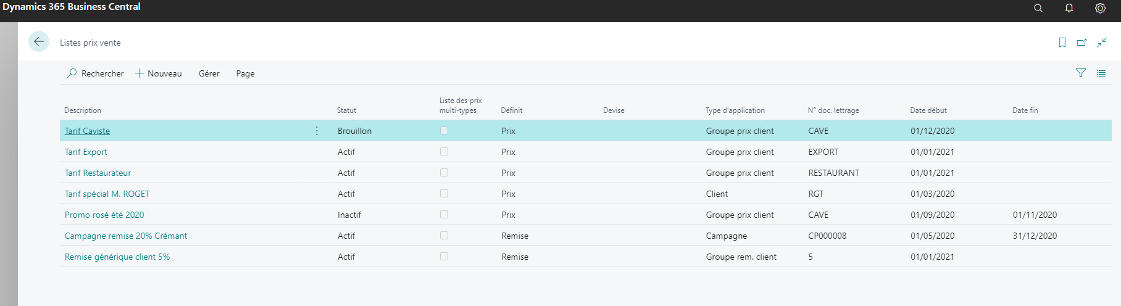
Task: Show more options for Tarif Caviste row
Action: 317,131
